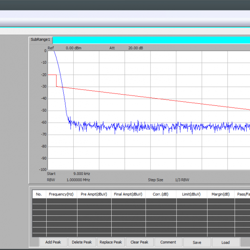Switch to the SubRange1 tab
The image size is (250, 250).
tap(40, 40)
